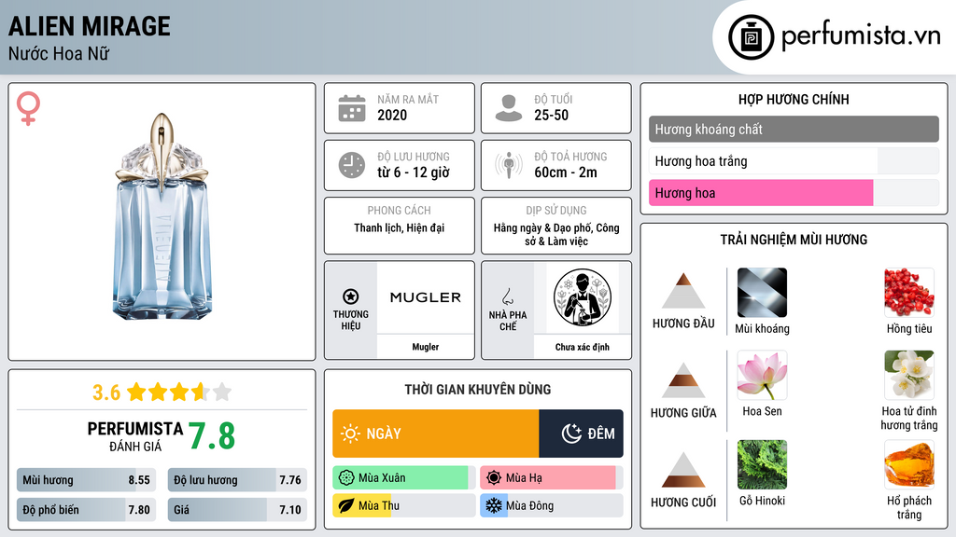Select the Đêm nighttime bar
The width and height of the screenshot is (956, 537).
(x=581, y=434)
